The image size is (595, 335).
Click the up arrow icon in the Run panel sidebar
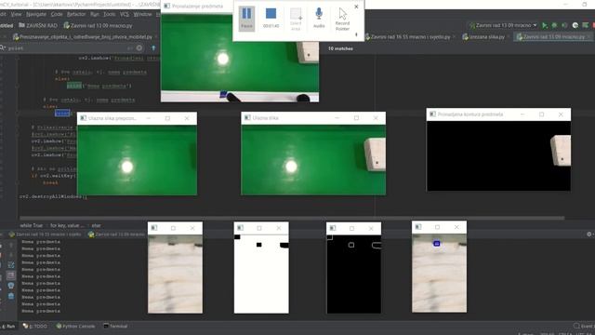pos(11,245)
